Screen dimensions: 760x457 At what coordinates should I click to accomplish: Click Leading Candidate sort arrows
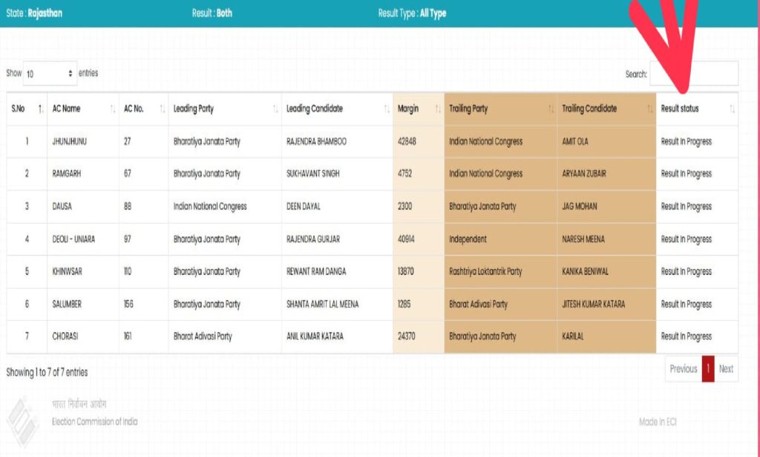tap(387, 109)
